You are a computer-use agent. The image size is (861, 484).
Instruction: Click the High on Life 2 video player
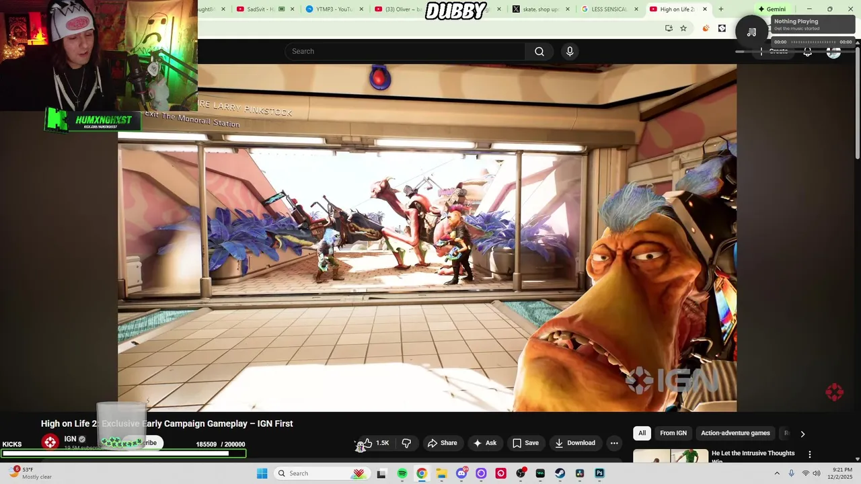[427, 237]
